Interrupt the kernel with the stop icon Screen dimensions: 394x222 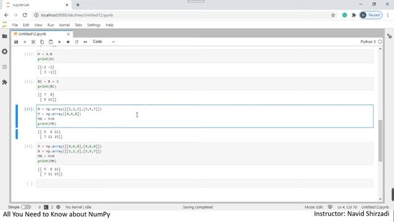(x=68, y=42)
